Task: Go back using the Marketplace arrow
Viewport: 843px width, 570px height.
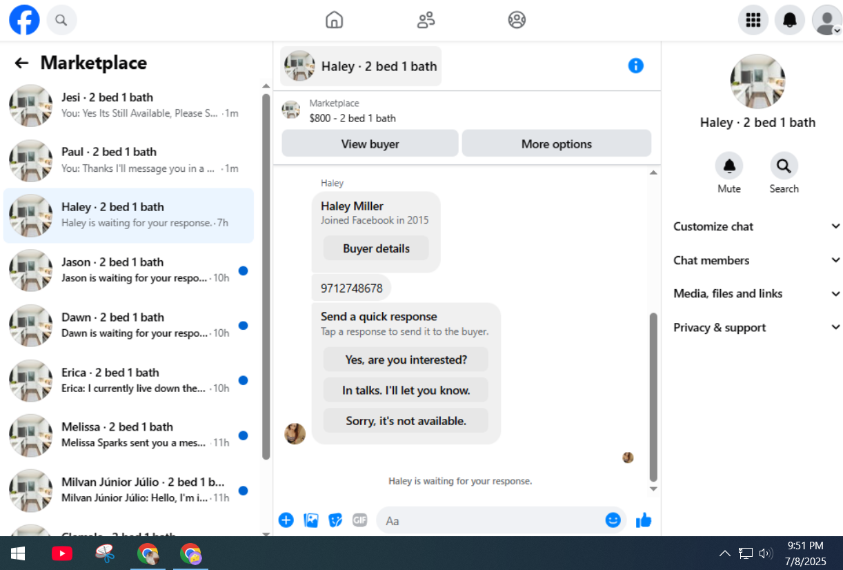Action: tap(21, 63)
